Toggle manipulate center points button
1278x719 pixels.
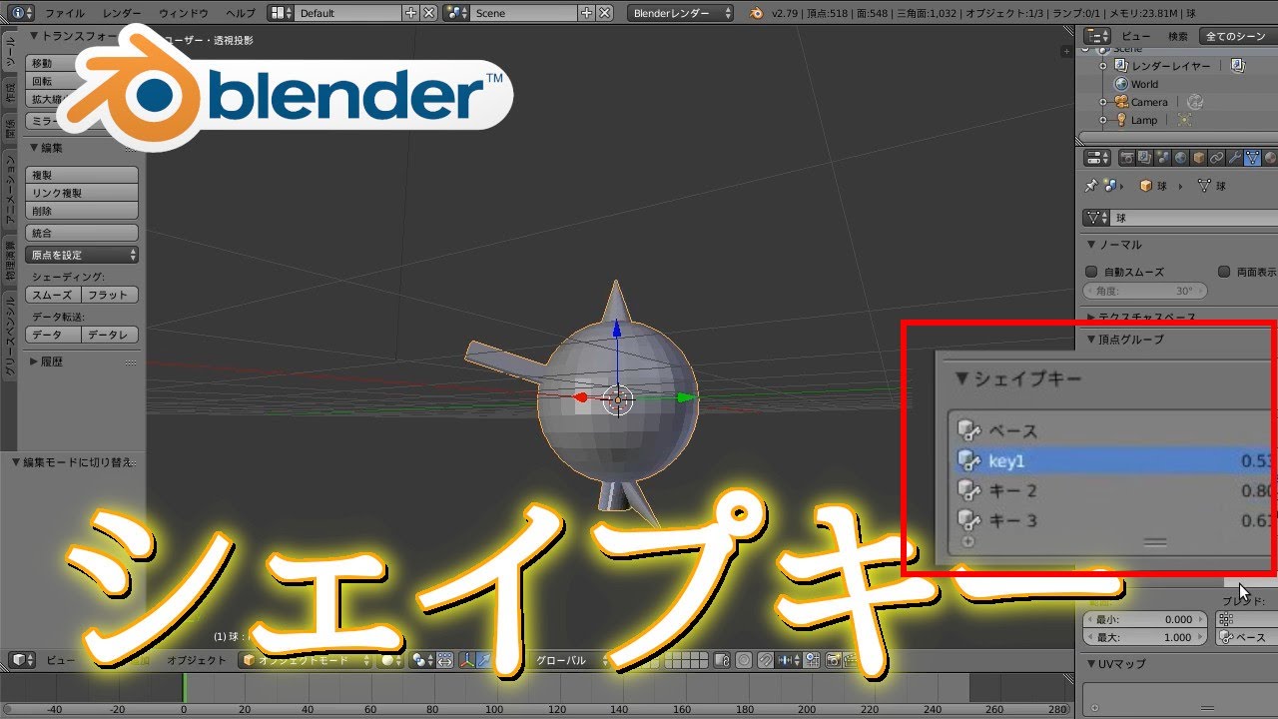[x=444, y=660]
